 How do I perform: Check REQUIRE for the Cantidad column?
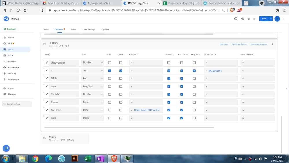(x=194, y=94)
